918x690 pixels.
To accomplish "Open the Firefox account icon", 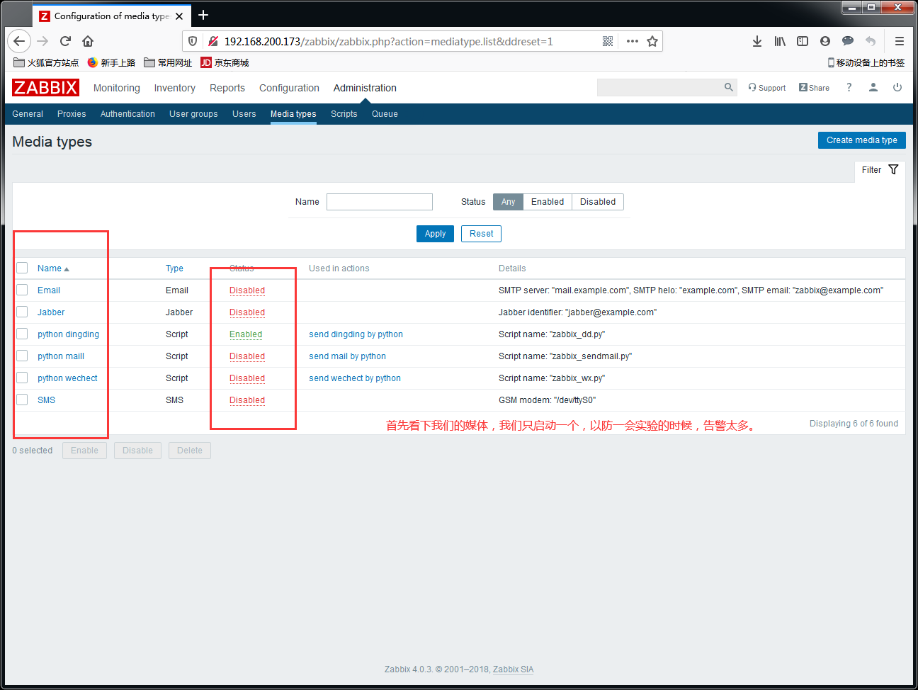I will click(x=825, y=41).
